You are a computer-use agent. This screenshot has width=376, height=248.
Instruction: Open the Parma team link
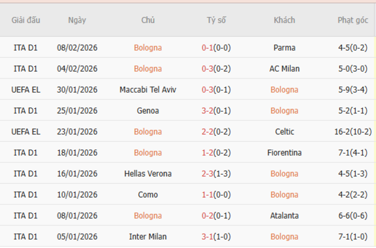[284, 48]
